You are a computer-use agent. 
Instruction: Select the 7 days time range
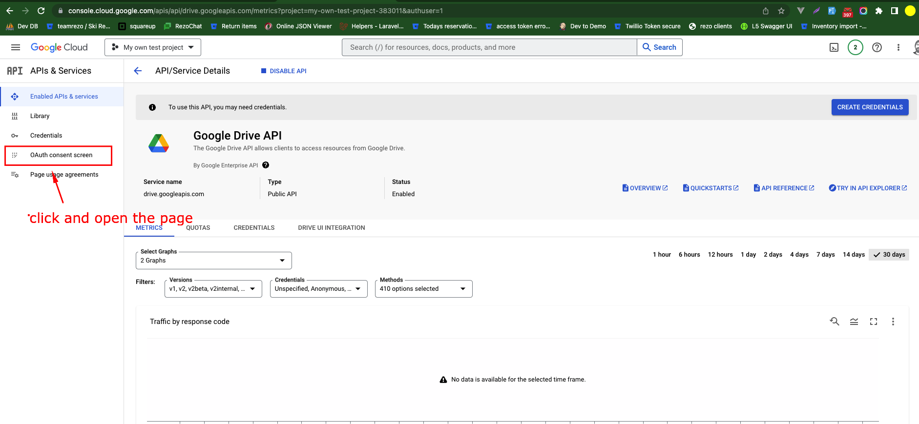826,255
